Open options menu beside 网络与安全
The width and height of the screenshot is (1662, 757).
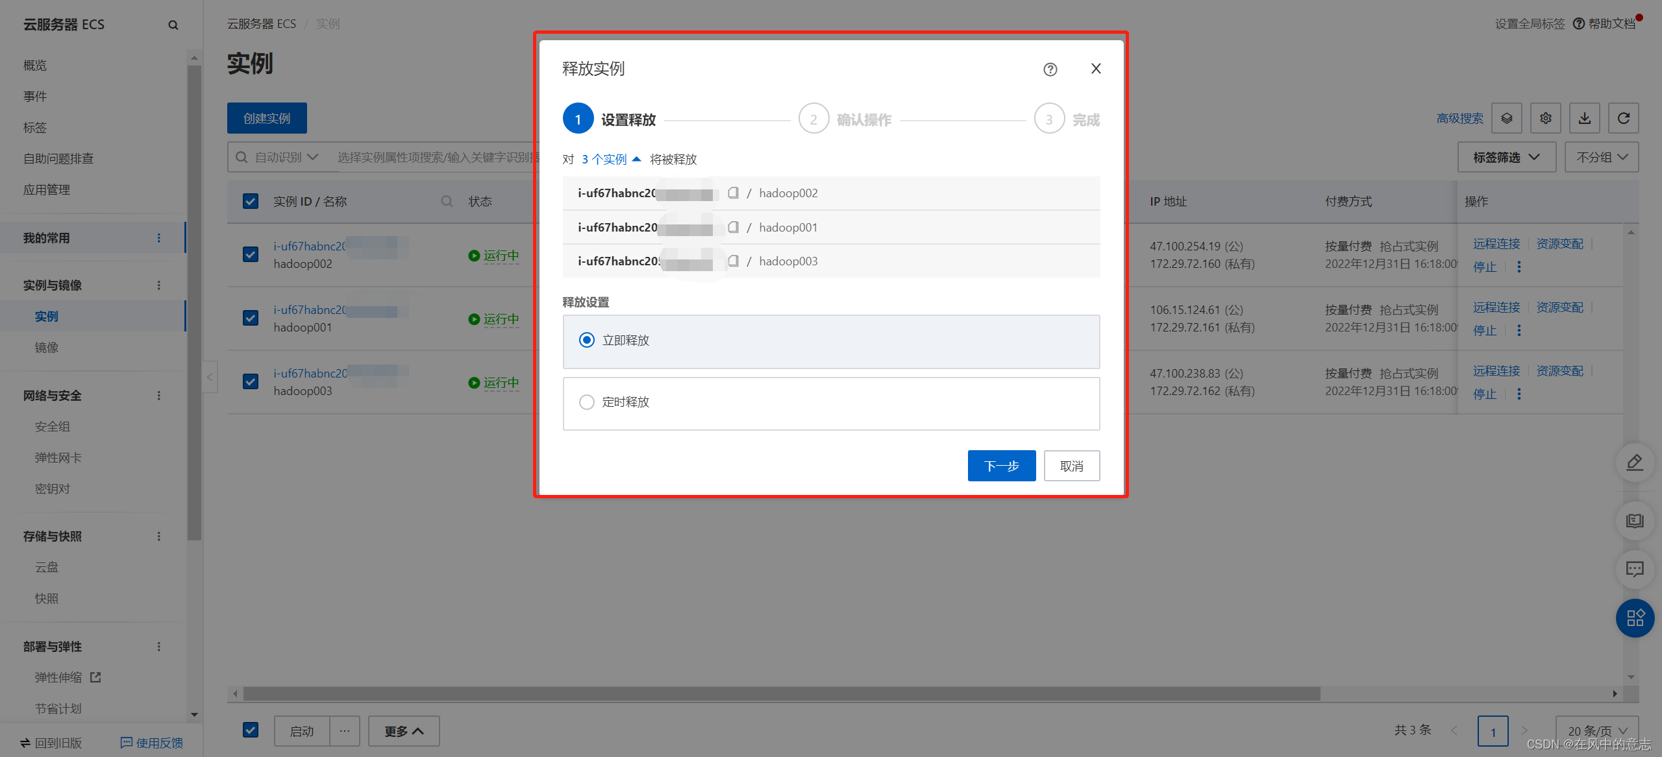tap(159, 396)
